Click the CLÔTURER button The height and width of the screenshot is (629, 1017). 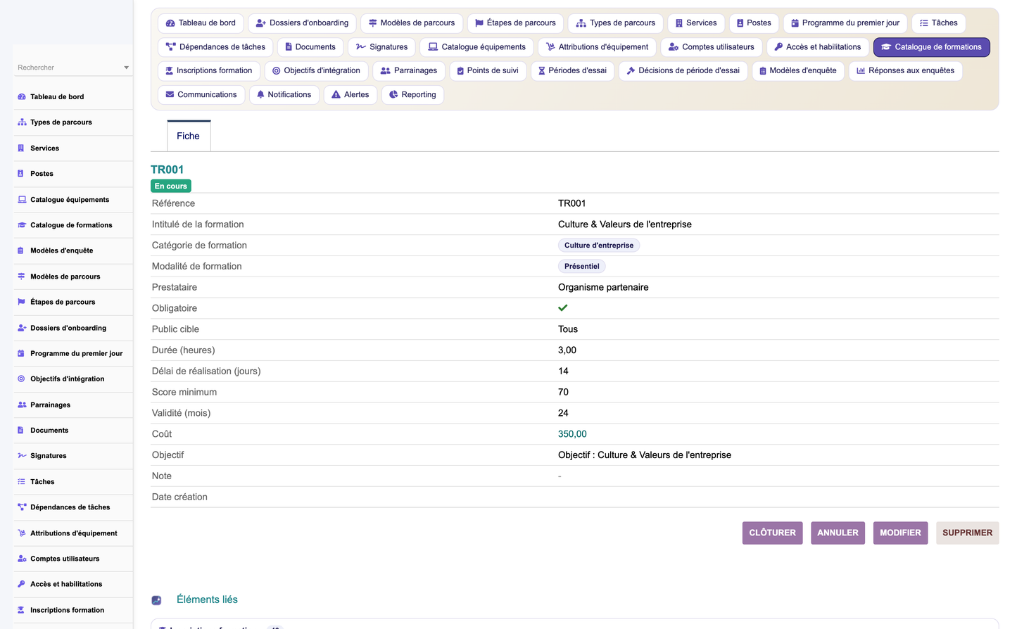(772, 533)
